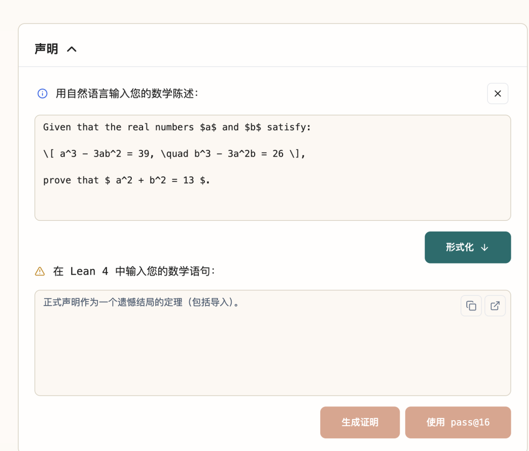Click the down arrow inside 形式化 button
This screenshot has width=529, height=451.
point(484,248)
